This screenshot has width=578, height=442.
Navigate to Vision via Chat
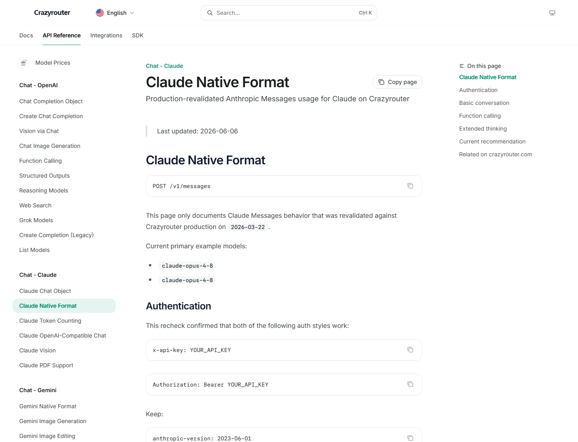click(39, 131)
